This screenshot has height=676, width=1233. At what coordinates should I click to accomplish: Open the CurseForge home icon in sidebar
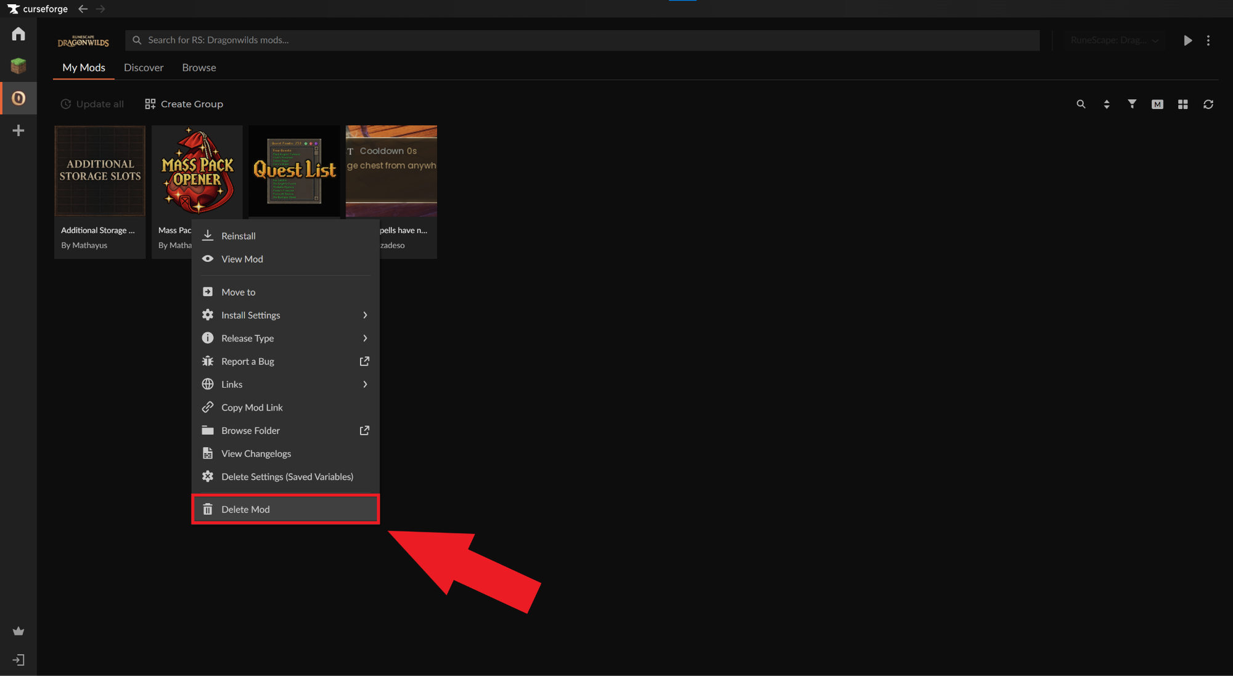coord(18,34)
